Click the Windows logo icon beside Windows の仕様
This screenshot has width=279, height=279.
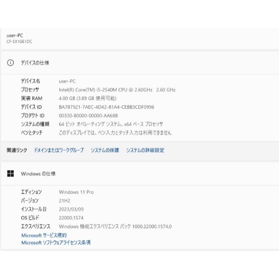click(10, 174)
